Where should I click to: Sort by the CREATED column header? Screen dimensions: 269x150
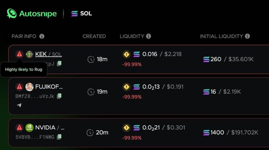click(x=94, y=36)
